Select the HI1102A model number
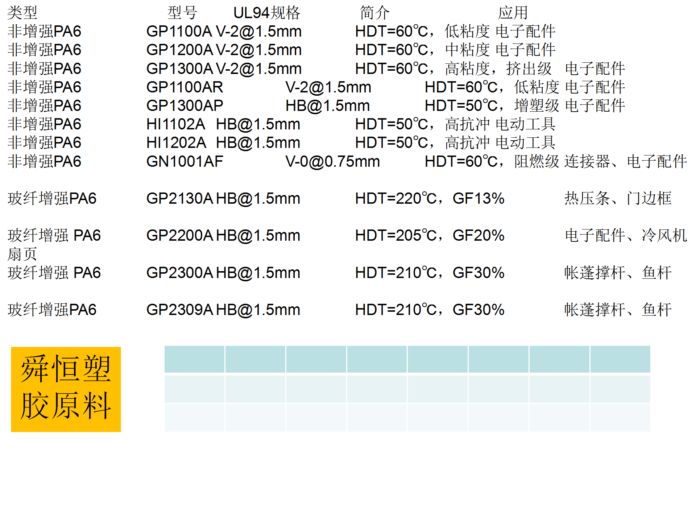 (x=176, y=124)
